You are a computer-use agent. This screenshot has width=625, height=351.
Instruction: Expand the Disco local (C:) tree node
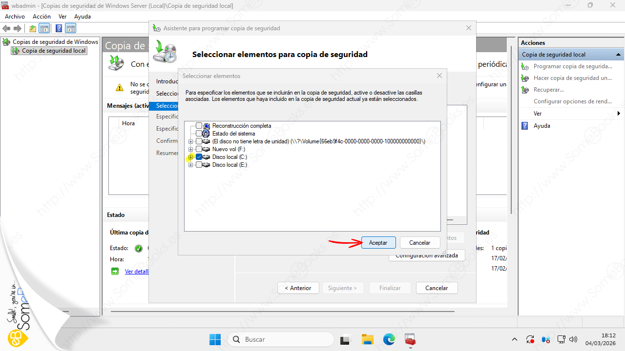(x=190, y=157)
